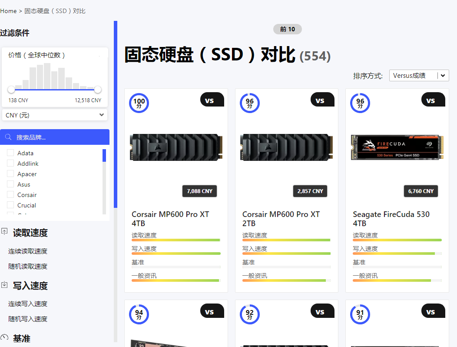Click the 138 CNY minimum price label
The width and height of the screenshot is (457, 347).
18,100
